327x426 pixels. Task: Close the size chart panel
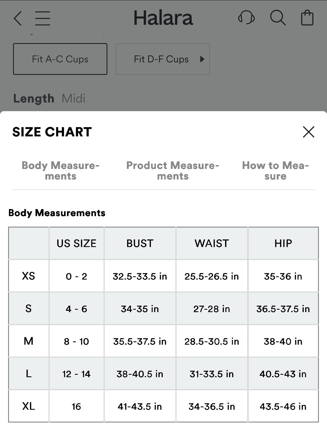pyautogui.click(x=309, y=132)
